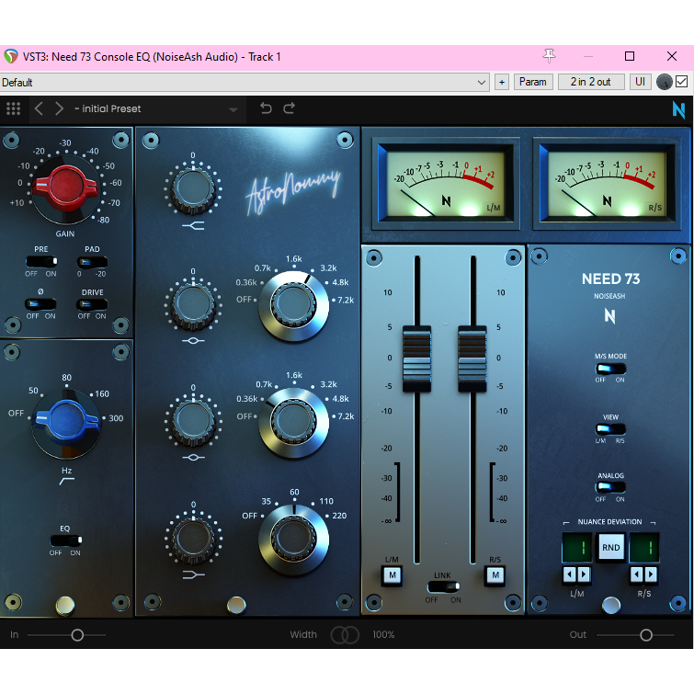Click the In level slider handle

[77, 635]
